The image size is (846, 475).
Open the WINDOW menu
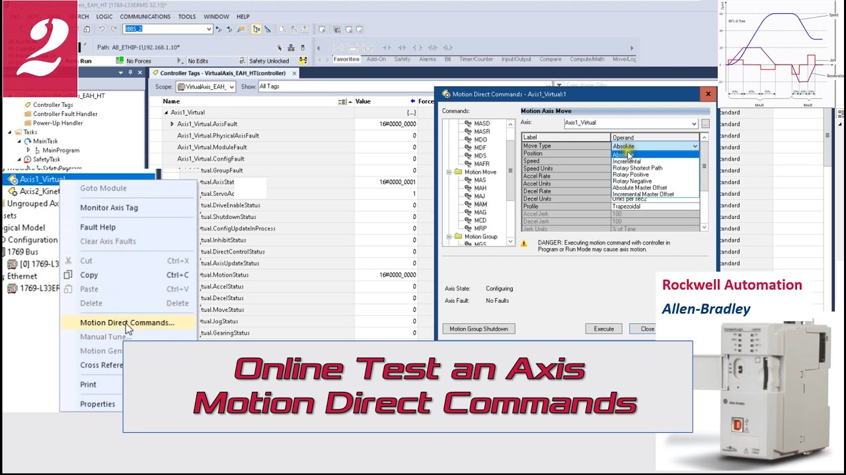(x=216, y=16)
